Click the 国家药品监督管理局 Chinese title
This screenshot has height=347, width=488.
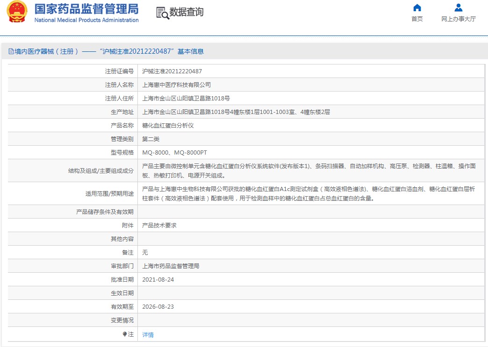point(86,9)
